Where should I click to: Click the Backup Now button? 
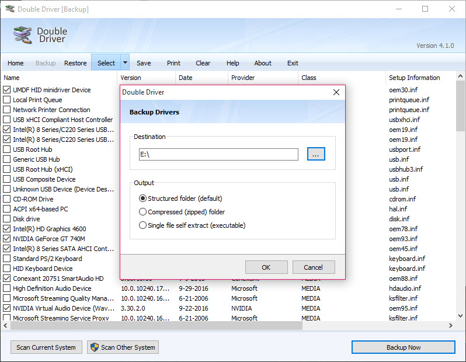pos(404,347)
